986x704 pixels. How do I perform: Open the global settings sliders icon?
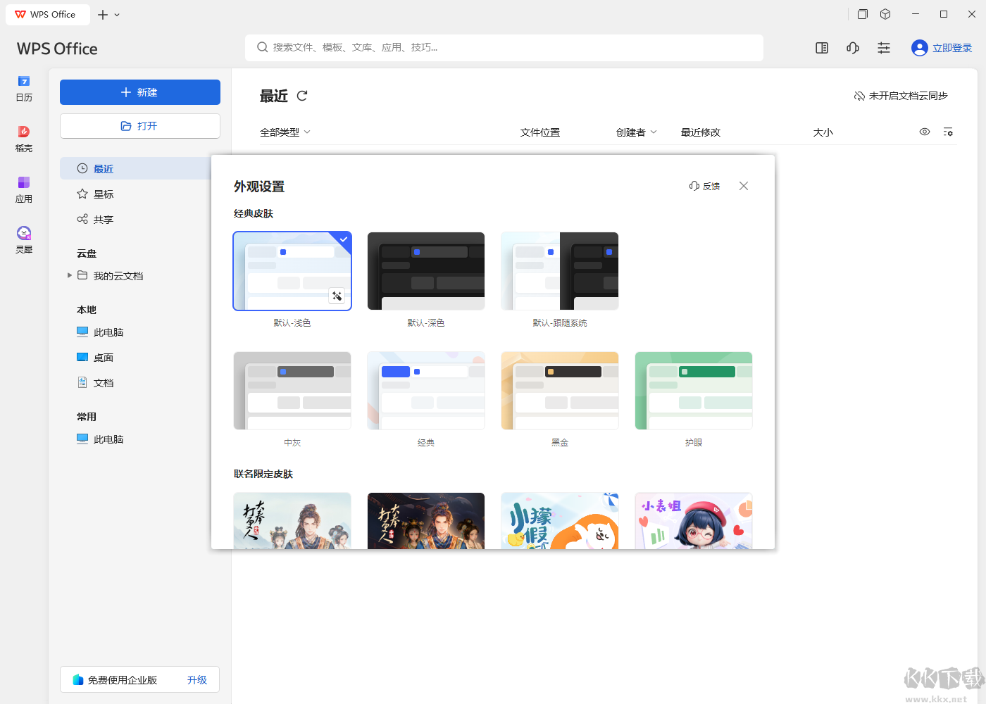883,48
